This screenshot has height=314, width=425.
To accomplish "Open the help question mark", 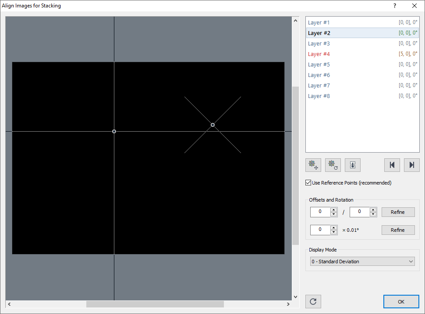I will 394,6.
